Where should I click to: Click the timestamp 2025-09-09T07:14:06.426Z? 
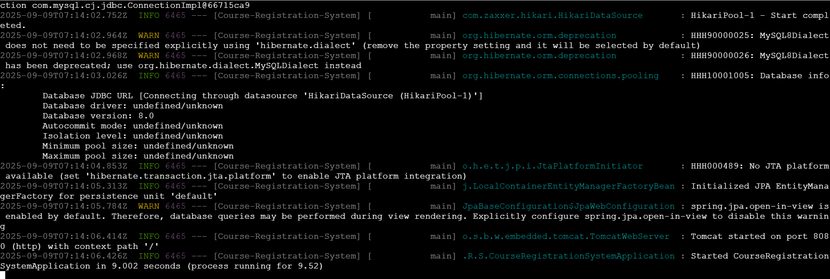pyautogui.click(x=63, y=256)
